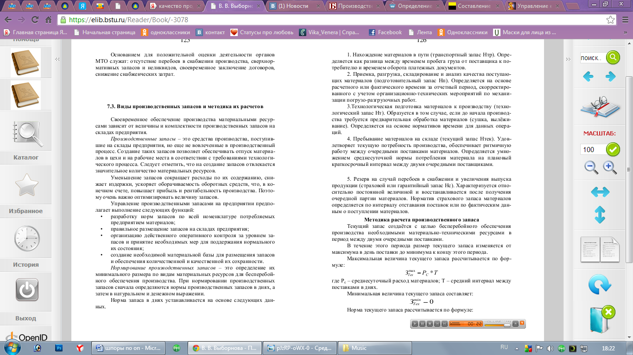
Task: Switch to the 'Определение' tab
Action: tap(415, 6)
